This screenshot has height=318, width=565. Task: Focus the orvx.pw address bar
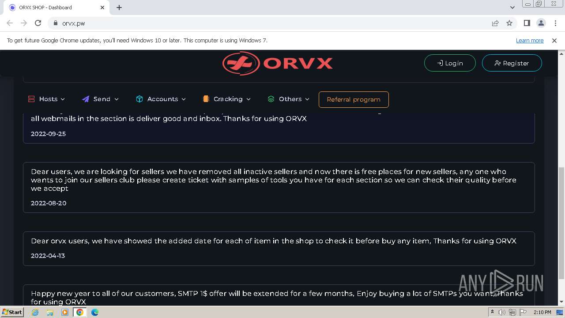[265, 23]
